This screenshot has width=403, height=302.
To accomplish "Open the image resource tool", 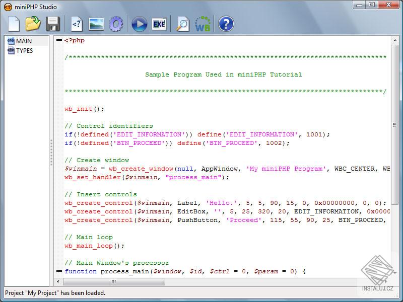I will tap(96, 24).
